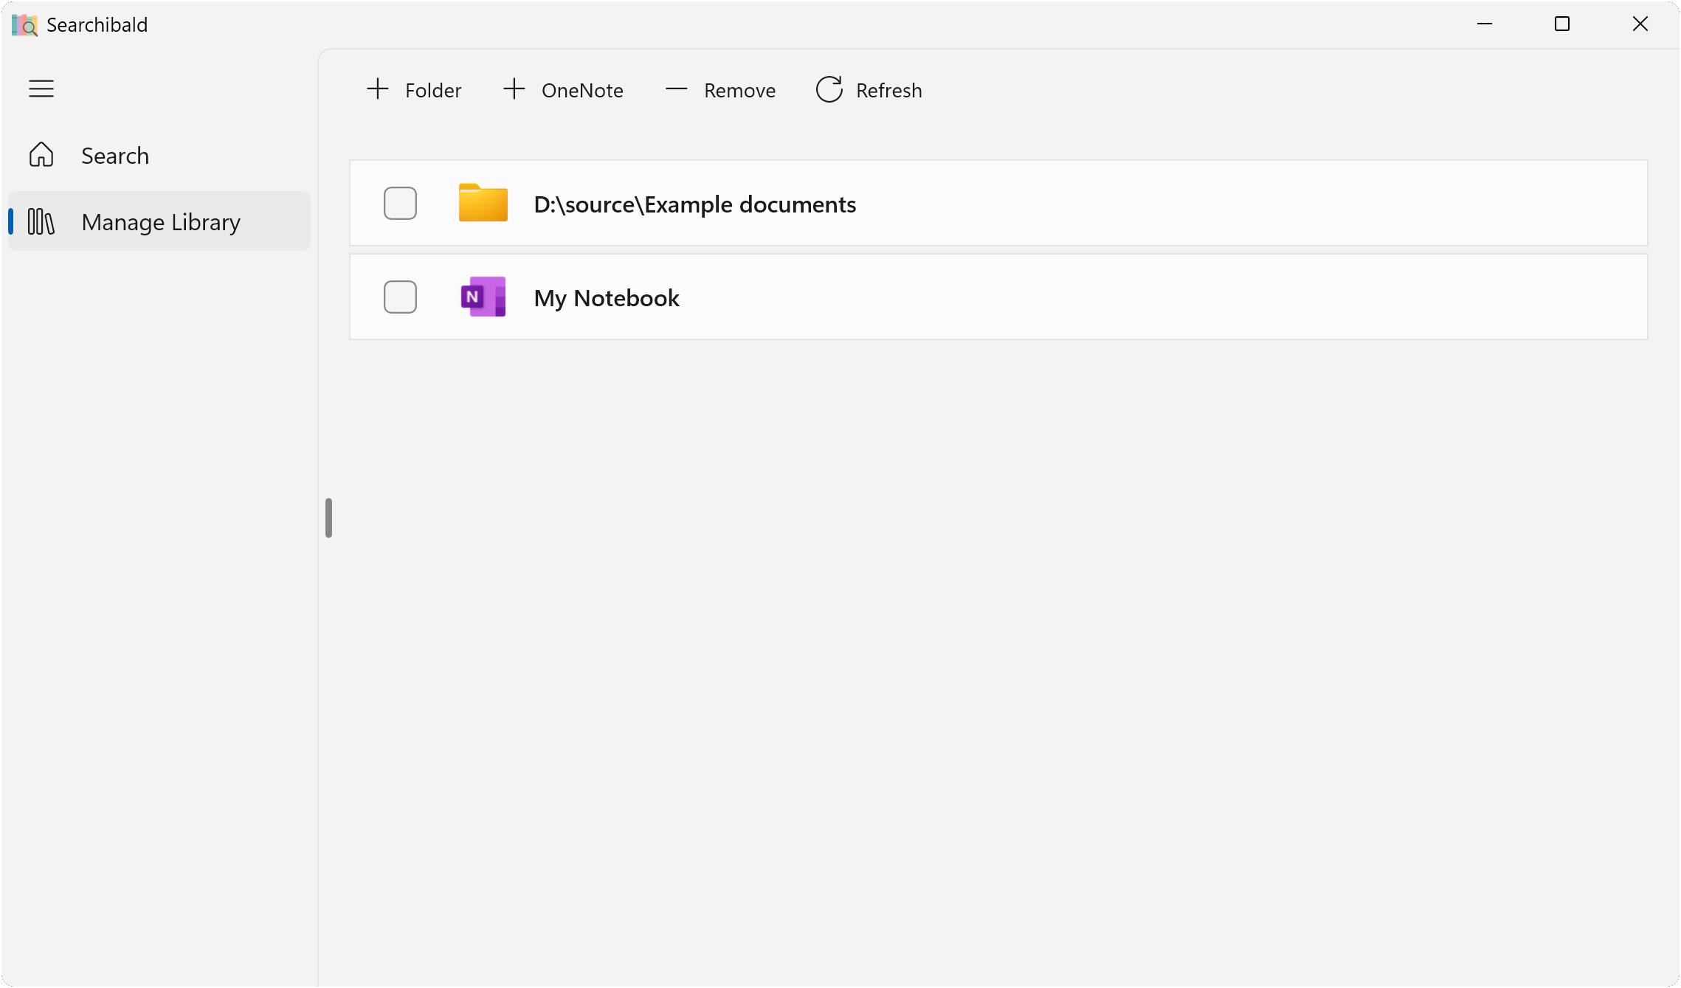This screenshot has height=988, width=1681.
Task: Click the Refresh circular arrow icon
Action: [829, 89]
